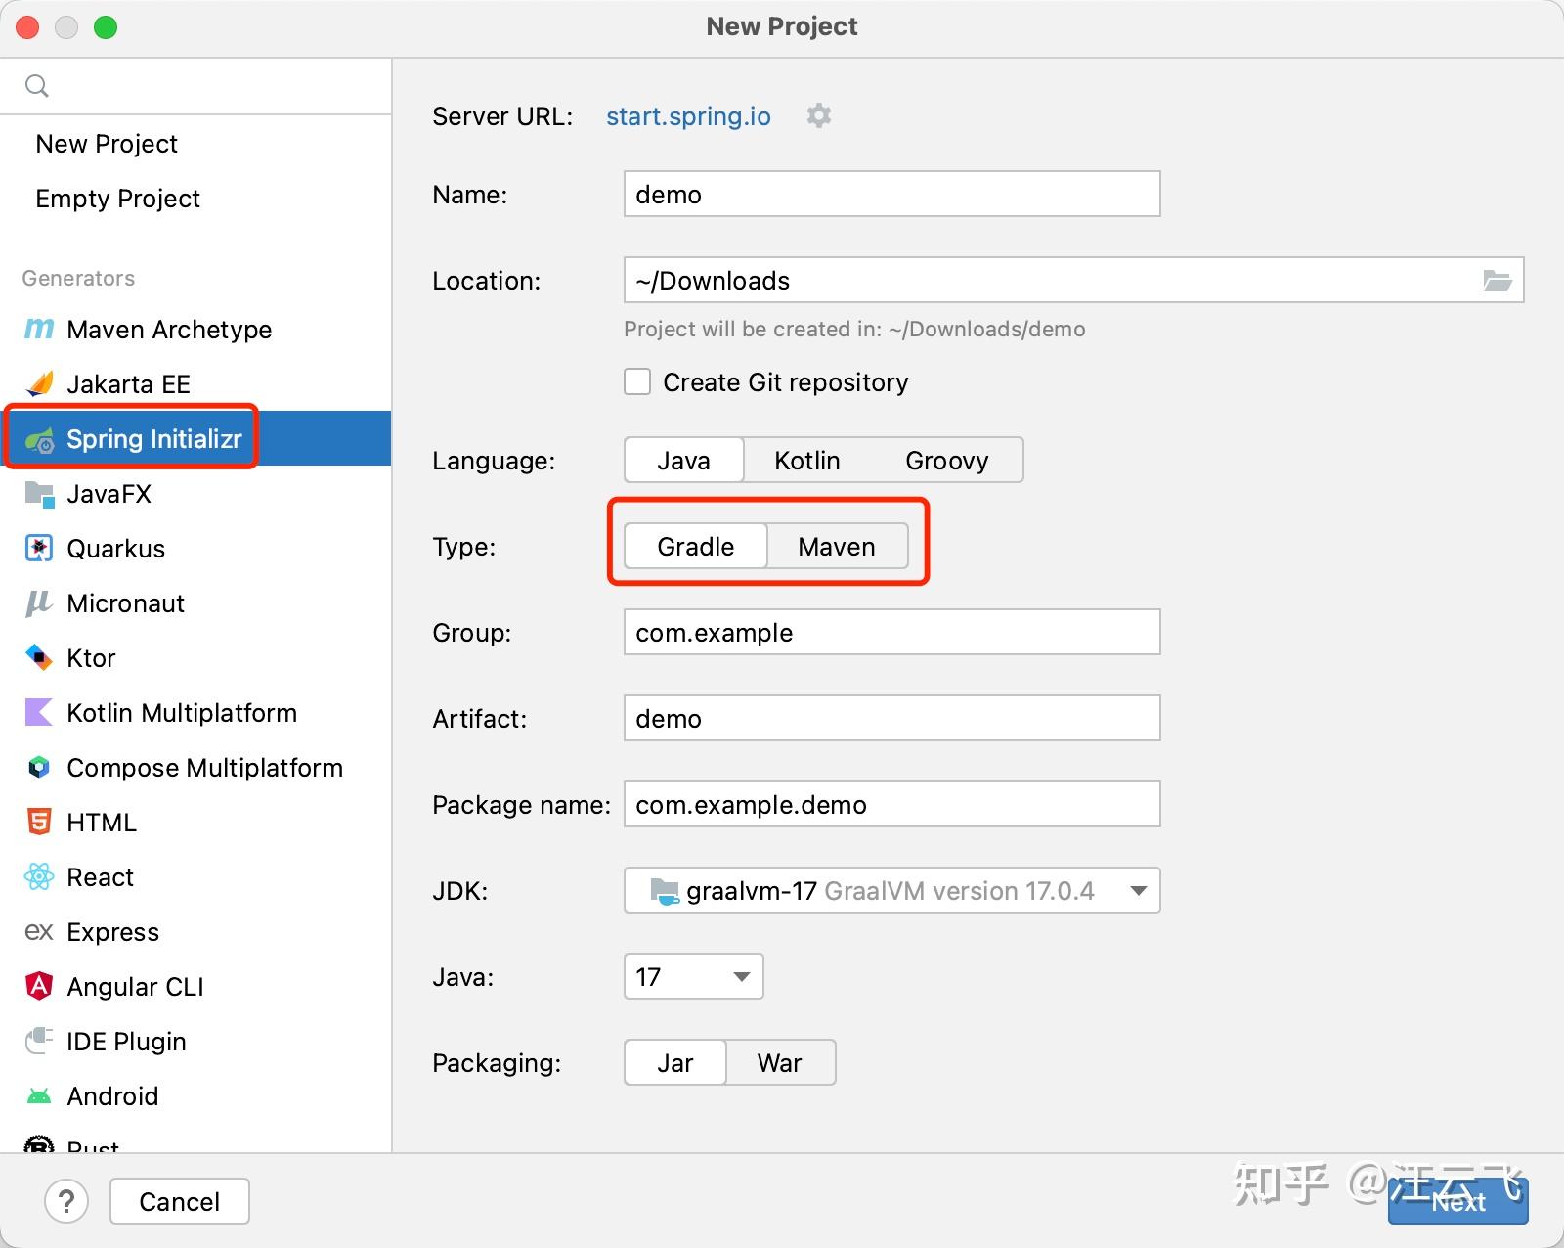Open the Location folder browse icon
This screenshot has width=1564, height=1248.
tap(1497, 281)
